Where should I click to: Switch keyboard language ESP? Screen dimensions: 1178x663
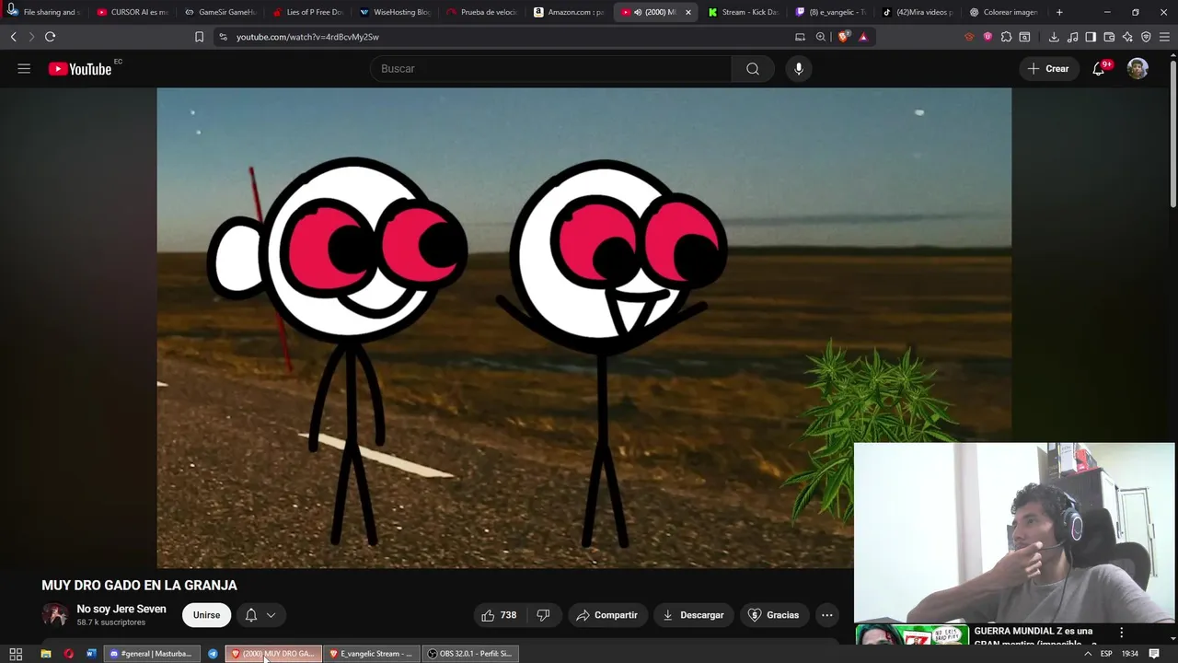(1106, 654)
